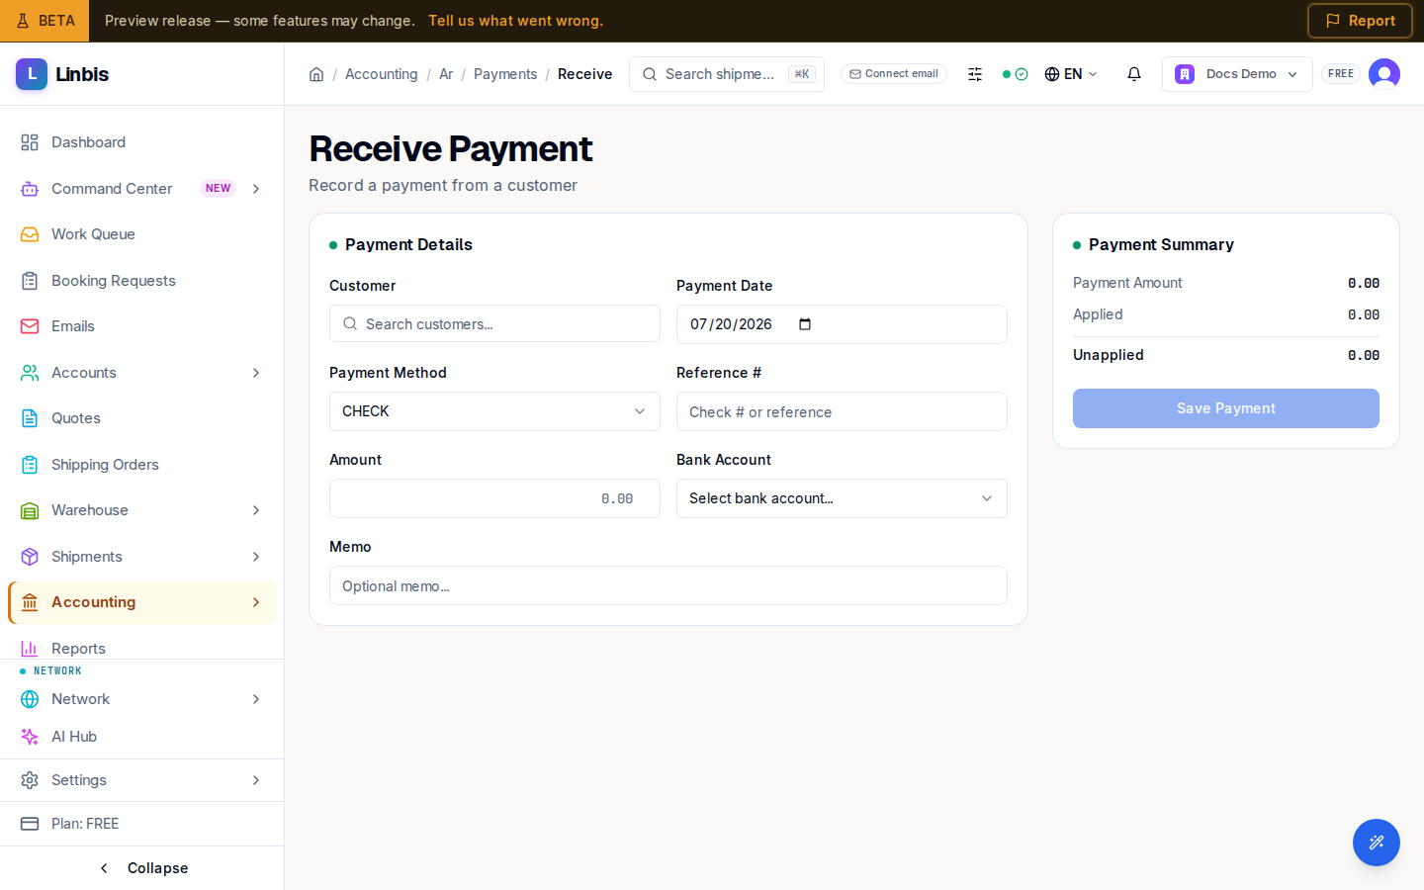
Task: Click the Connect email button
Action: (894, 74)
